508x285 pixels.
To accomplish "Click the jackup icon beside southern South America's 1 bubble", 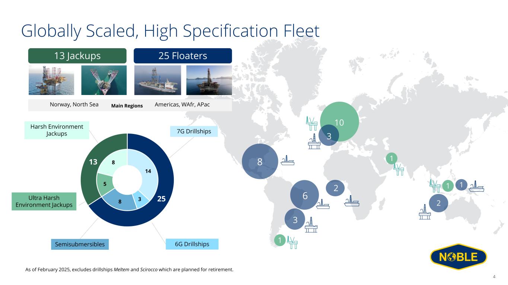I will 292,242.
